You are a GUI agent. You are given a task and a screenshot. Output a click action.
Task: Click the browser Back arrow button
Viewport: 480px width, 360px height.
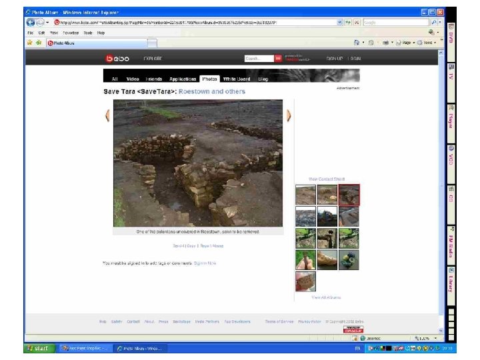coord(30,23)
